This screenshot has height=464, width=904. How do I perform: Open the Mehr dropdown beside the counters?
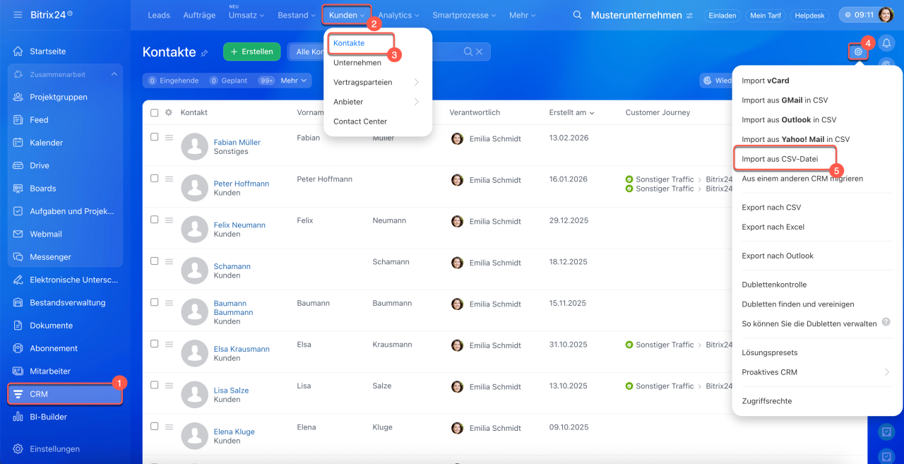click(295, 81)
